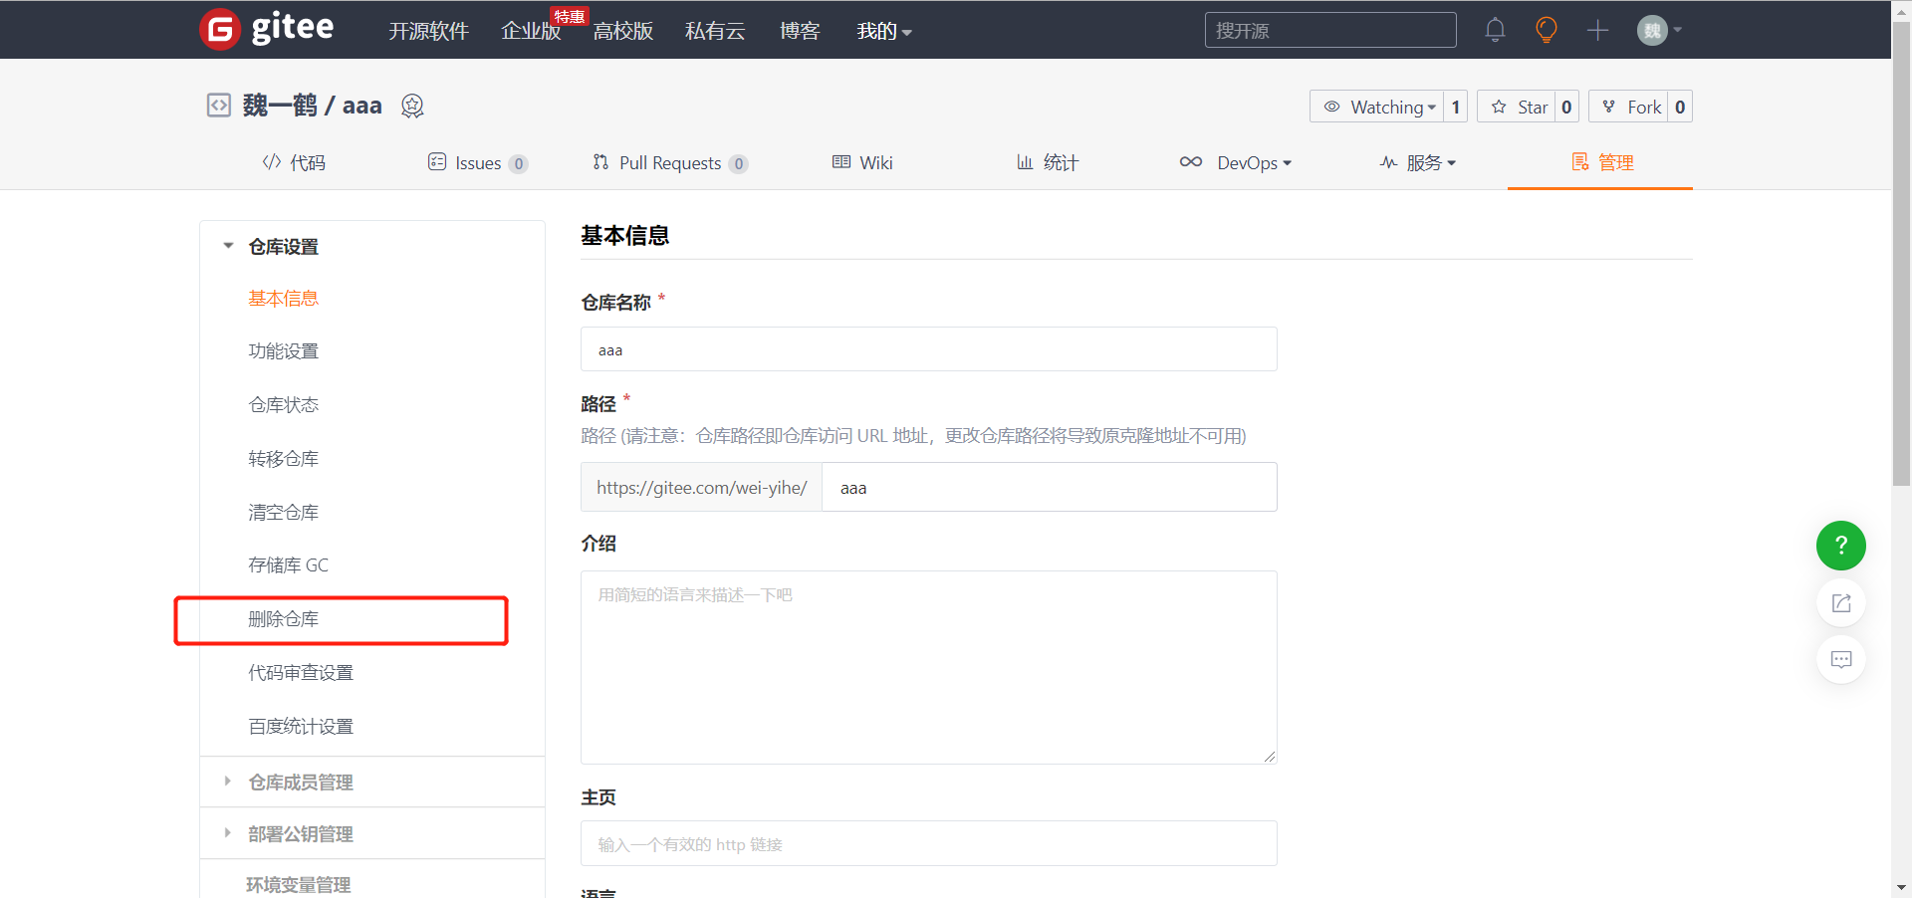Click the 魏一鹤 owner link

point(280,105)
